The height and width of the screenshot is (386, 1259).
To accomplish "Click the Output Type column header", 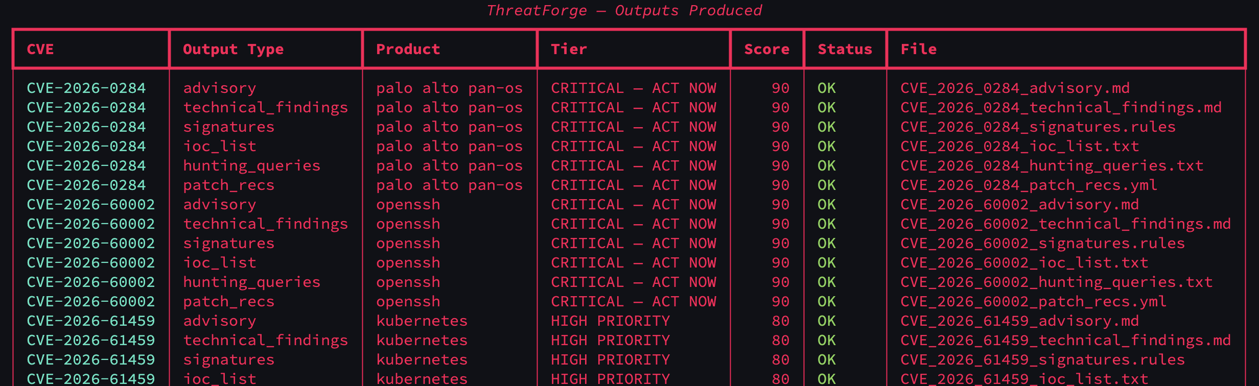I will 233,50.
